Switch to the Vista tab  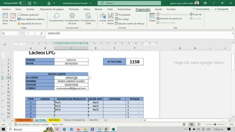(x=110, y=9)
